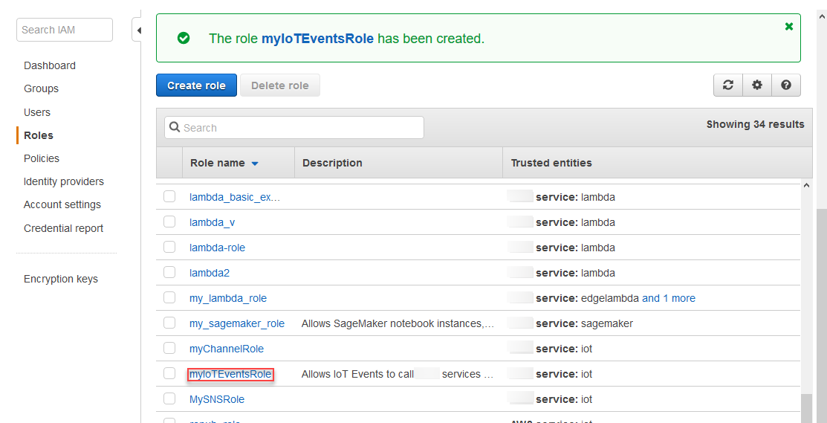827x423 pixels.
Task: Open the settings gear icon
Action: coord(757,85)
